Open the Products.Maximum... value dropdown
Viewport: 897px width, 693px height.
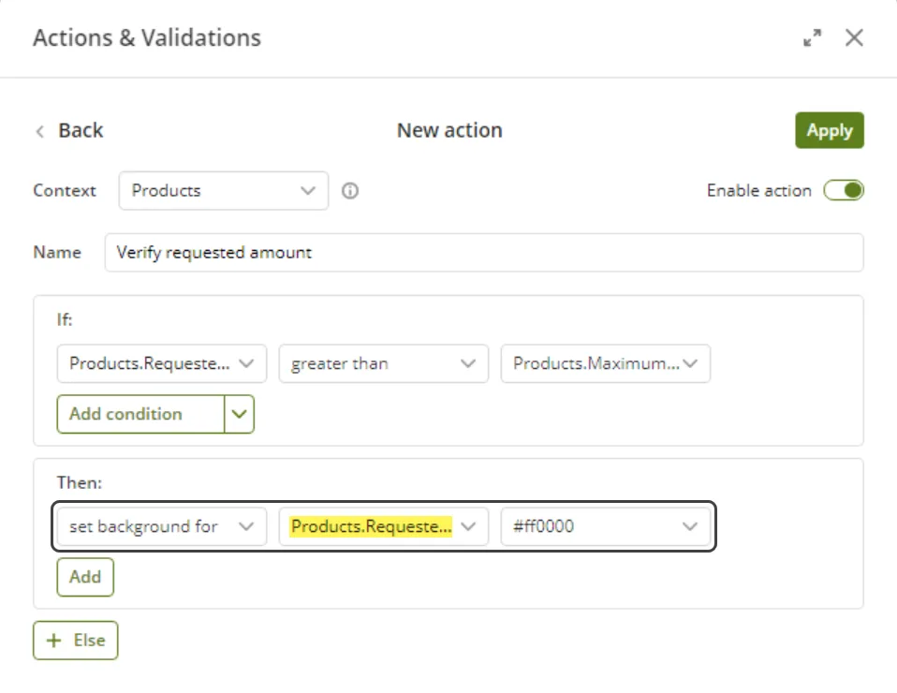pos(606,363)
